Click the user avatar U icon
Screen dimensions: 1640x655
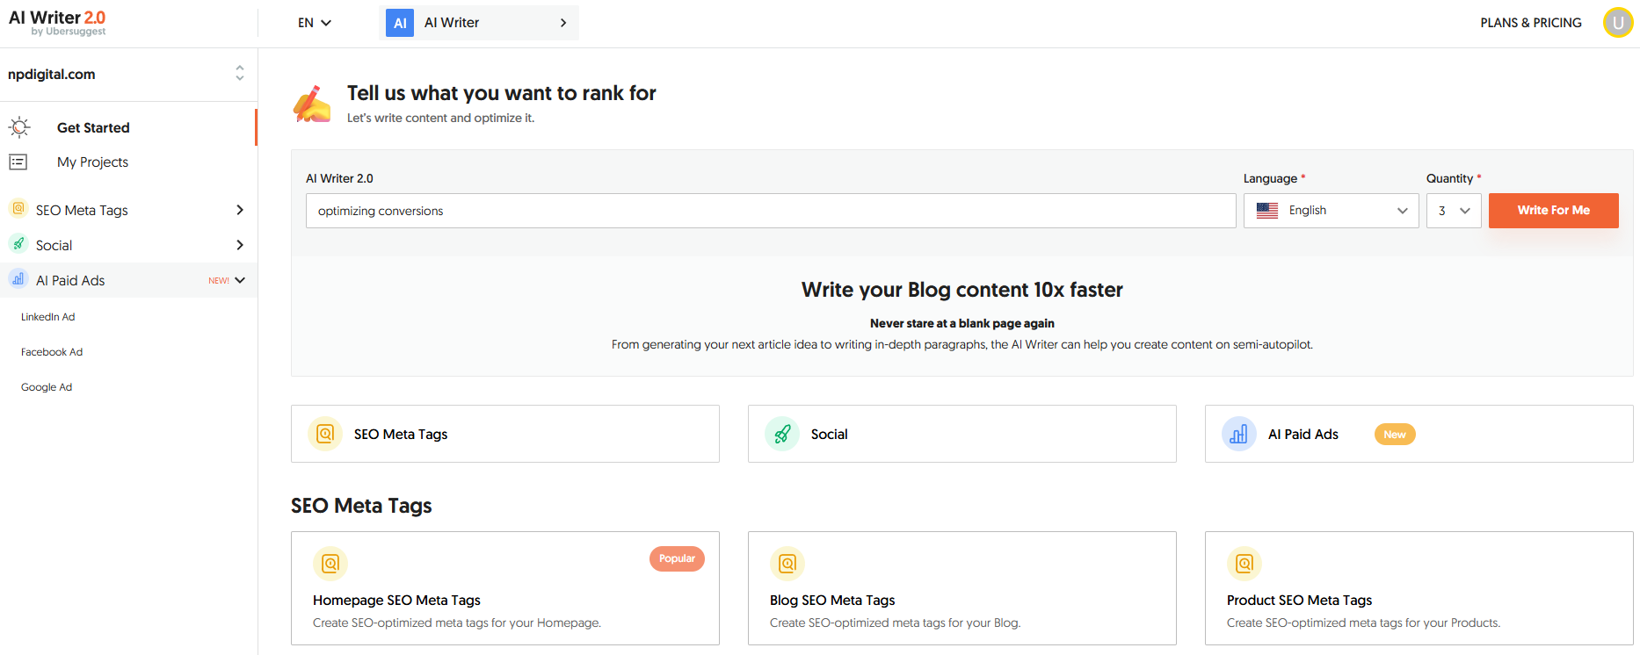click(x=1617, y=23)
